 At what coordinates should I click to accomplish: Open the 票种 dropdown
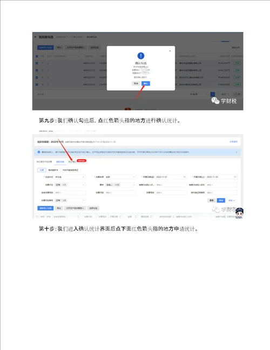pyautogui.click(x=120, y=185)
